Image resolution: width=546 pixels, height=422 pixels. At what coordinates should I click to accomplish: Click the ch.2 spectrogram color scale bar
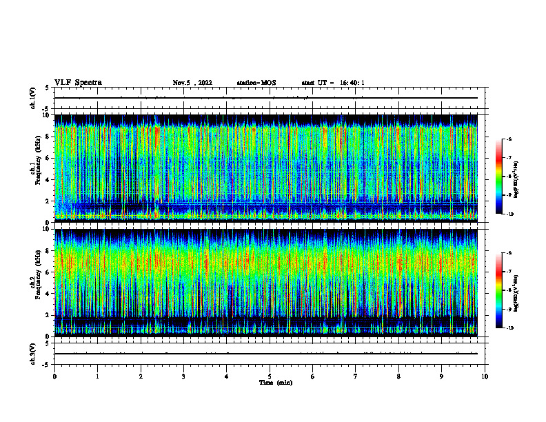coord(498,290)
